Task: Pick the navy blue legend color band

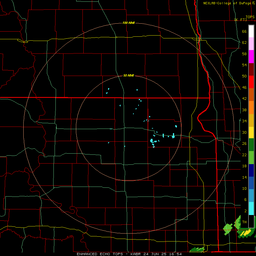Action: pos(251,170)
